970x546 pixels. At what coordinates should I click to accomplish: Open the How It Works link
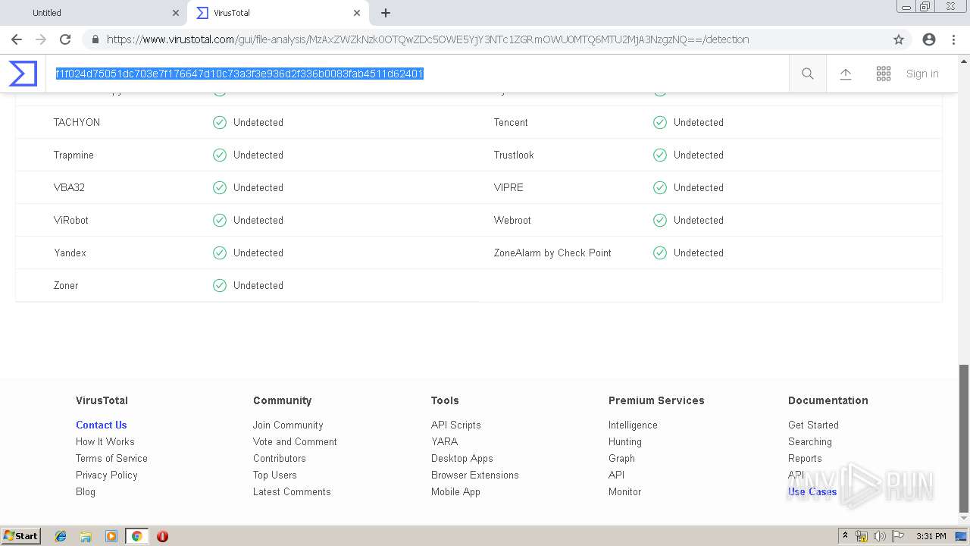105,441
